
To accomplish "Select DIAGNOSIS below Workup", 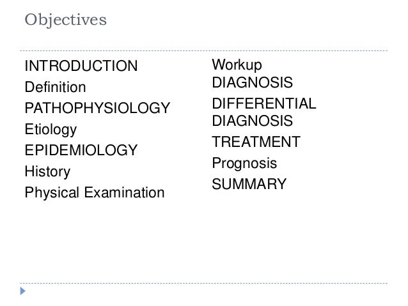I will click(x=253, y=82).
